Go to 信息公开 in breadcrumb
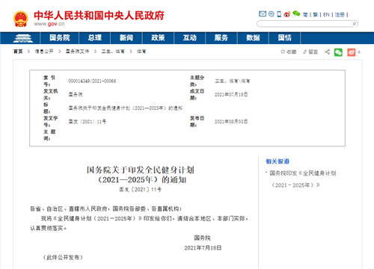This screenshot has width=374, height=269. (44, 52)
